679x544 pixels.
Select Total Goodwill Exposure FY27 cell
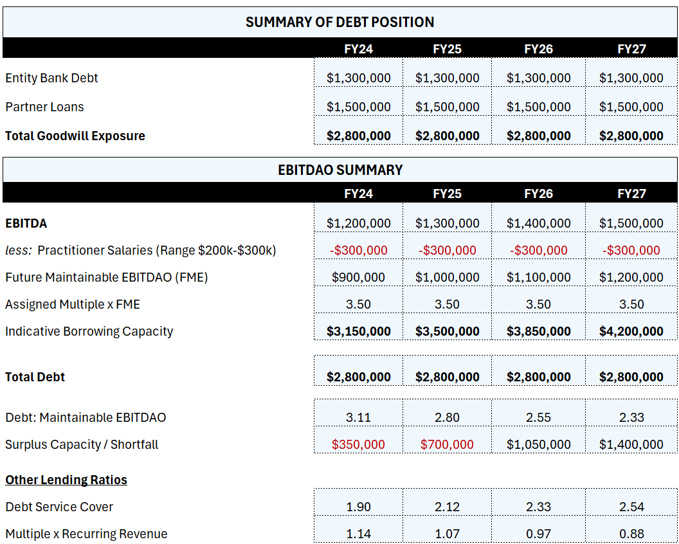click(631, 136)
